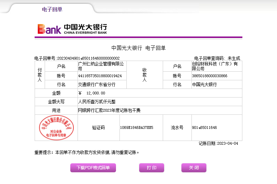Click the China Everbright Bank logo

(x=72, y=29)
